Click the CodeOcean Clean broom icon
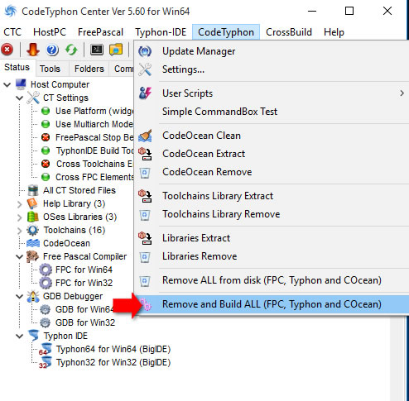This screenshot has height=401, width=409. point(145,136)
